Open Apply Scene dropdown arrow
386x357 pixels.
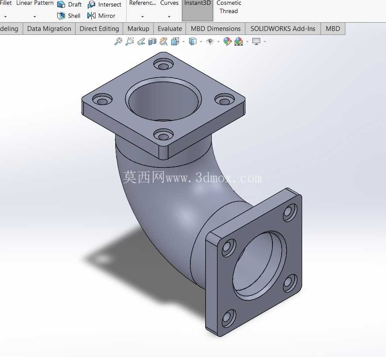pos(247,41)
